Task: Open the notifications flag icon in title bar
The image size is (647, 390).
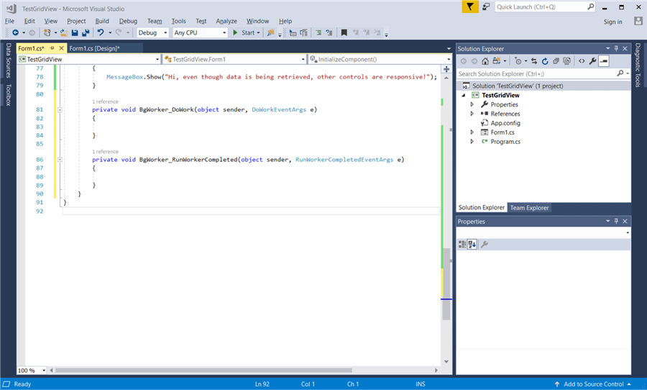Action: pyautogui.click(x=470, y=6)
